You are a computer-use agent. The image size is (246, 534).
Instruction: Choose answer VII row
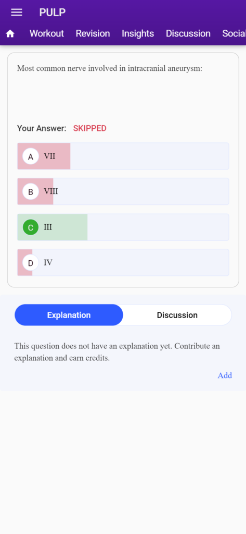[x=123, y=156]
